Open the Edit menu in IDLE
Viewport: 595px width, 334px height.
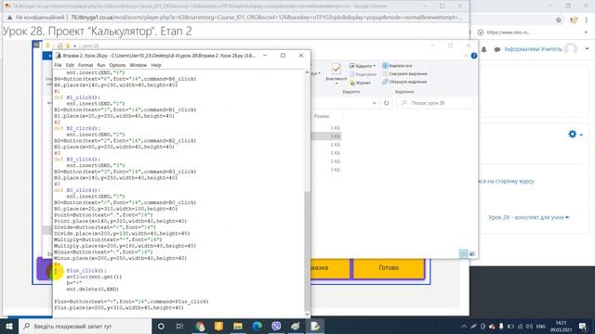coord(70,65)
